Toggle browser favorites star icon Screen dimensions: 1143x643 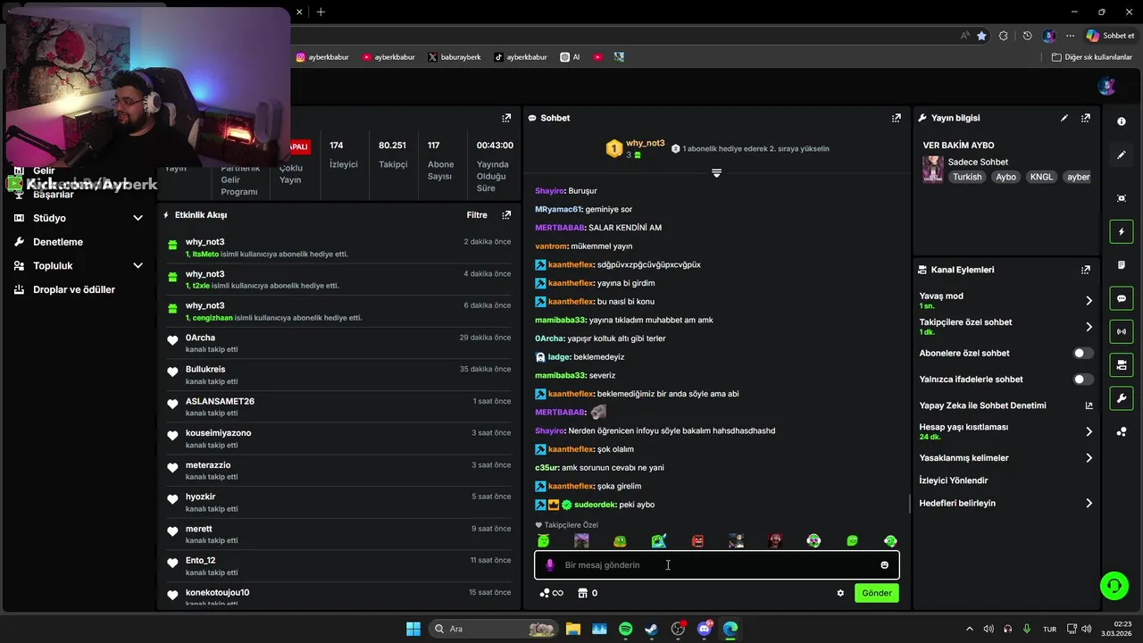(x=981, y=36)
